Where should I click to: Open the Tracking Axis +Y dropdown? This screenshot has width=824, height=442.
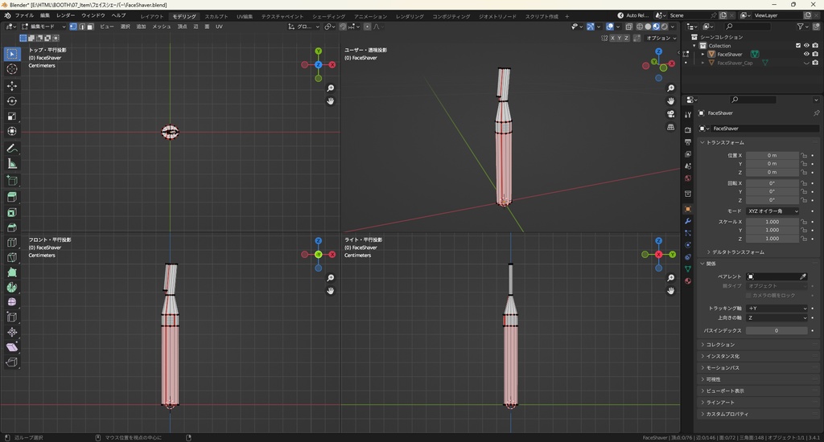pyautogui.click(x=777, y=308)
